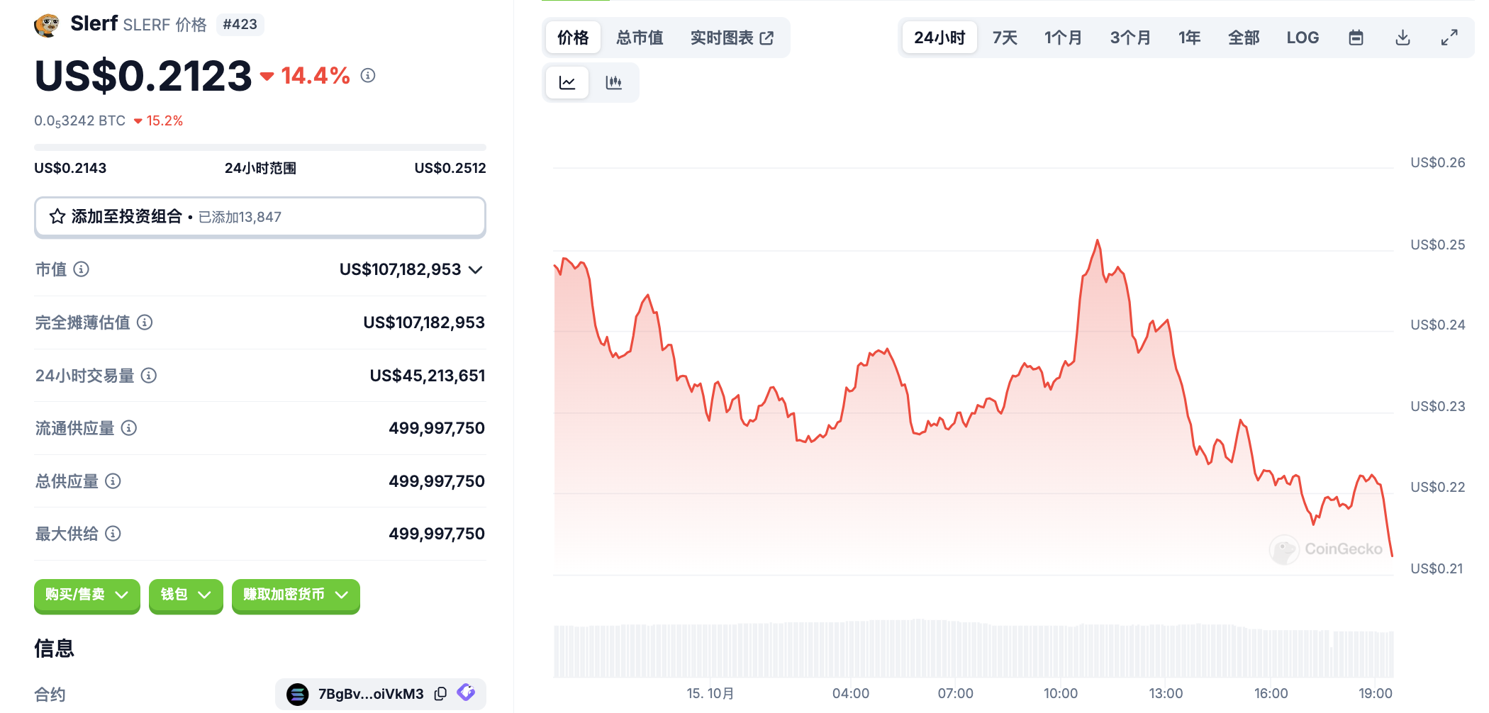Click the #423 rank badge
Image resolution: width=1489 pixels, height=713 pixels.
pyautogui.click(x=240, y=25)
